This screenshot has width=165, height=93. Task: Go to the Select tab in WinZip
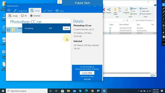click(48, 11)
